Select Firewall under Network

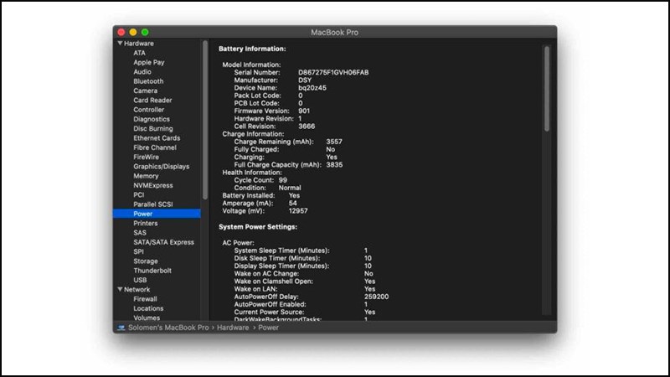click(x=145, y=299)
